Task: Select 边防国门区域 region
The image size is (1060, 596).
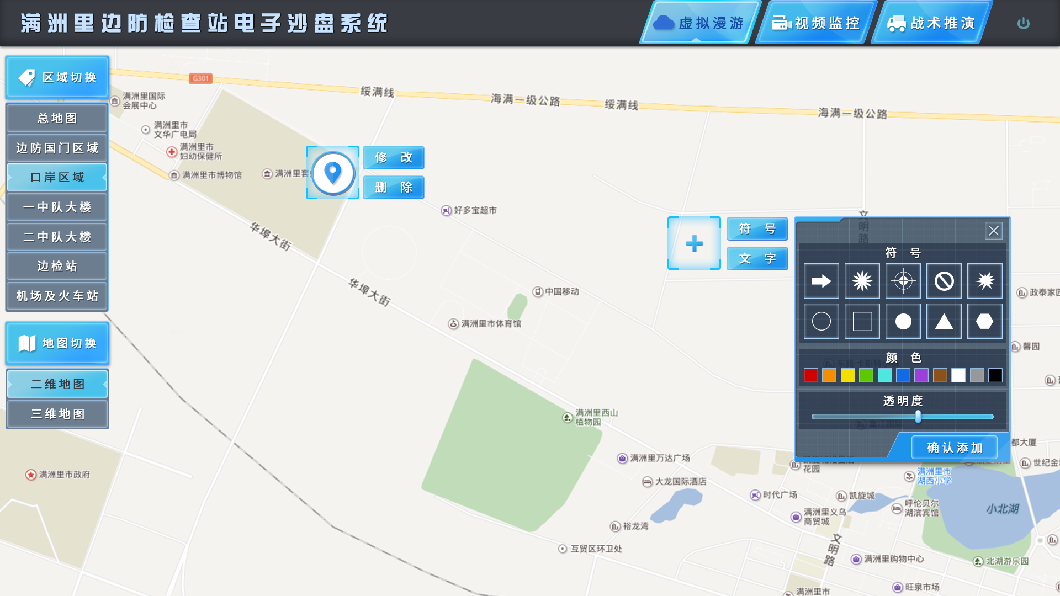Action: pos(57,148)
